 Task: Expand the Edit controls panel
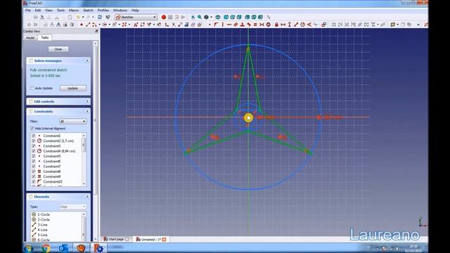[87, 101]
